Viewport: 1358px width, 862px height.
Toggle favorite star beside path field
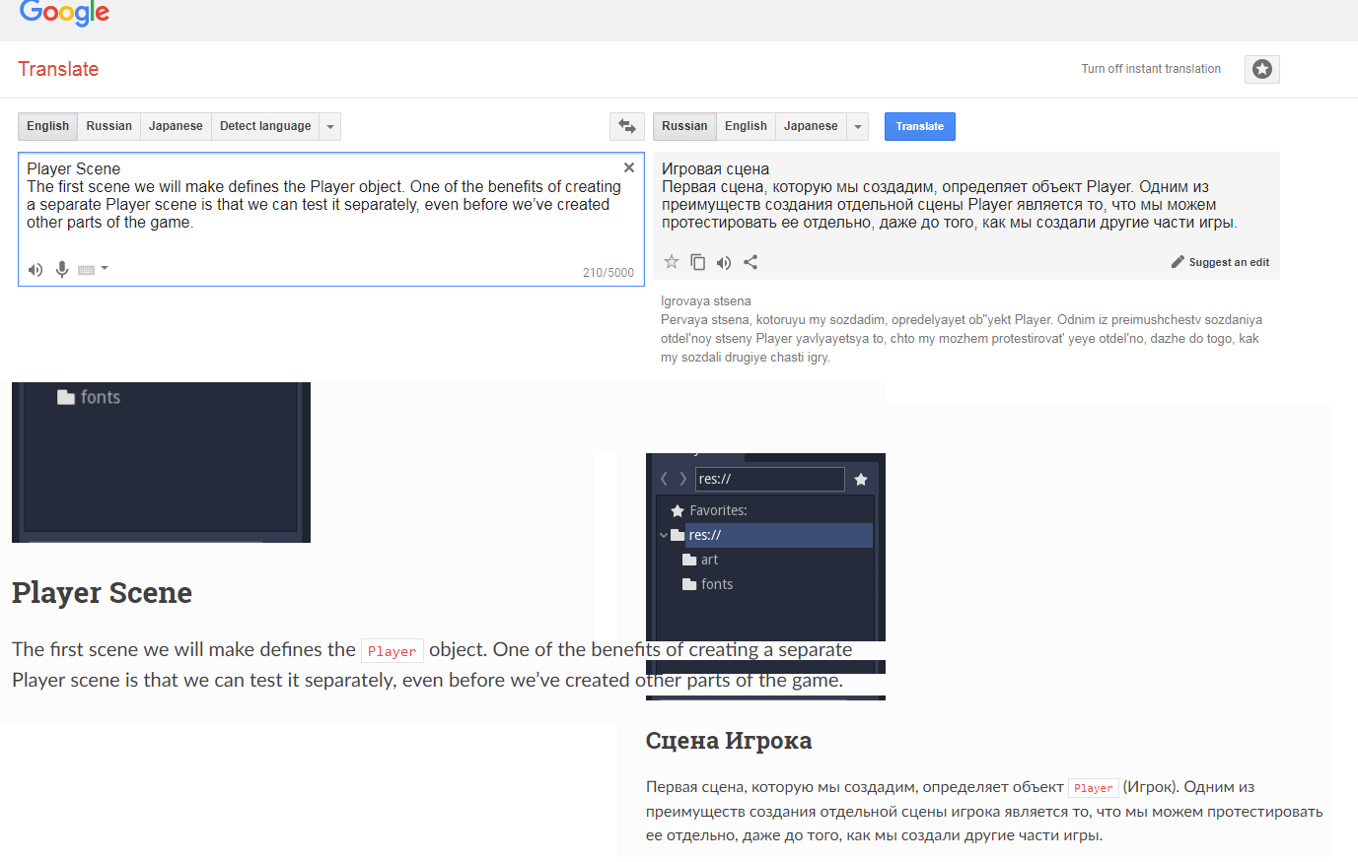pyautogui.click(x=861, y=479)
